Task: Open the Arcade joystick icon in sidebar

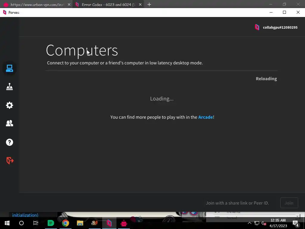Action: tap(9, 87)
